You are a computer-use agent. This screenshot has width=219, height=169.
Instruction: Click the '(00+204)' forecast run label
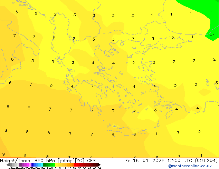click(x=206, y=161)
